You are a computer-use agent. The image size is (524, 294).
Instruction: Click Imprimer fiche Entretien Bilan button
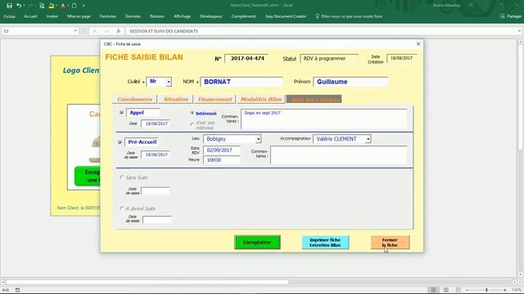click(x=325, y=243)
